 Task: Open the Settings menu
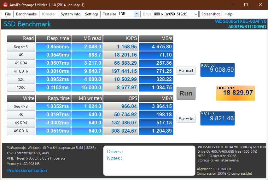(92, 14)
